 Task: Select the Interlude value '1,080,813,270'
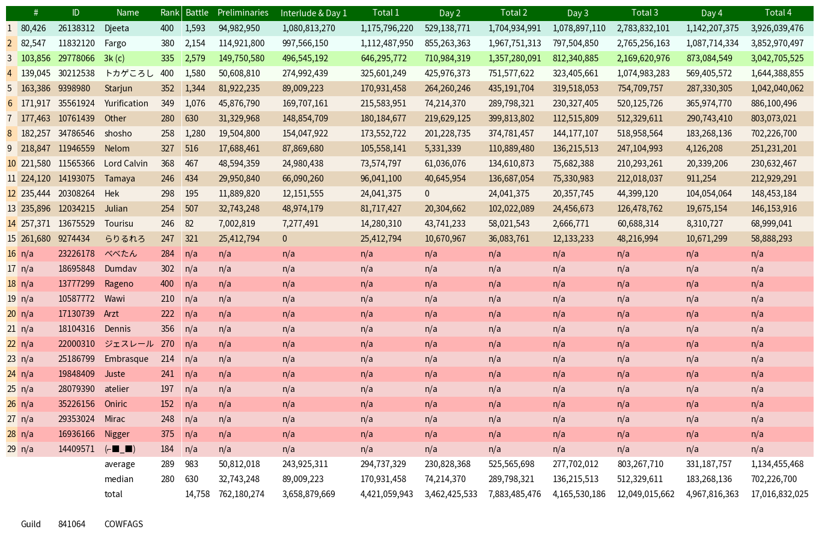click(x=309, y=28)
